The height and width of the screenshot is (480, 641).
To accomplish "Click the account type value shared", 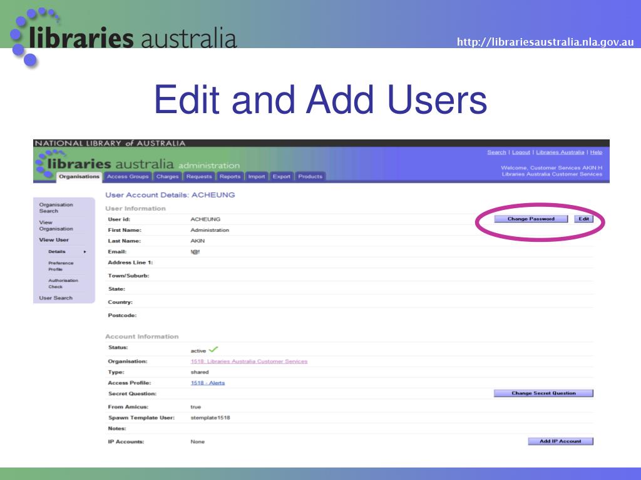I will tap(200, 372).
